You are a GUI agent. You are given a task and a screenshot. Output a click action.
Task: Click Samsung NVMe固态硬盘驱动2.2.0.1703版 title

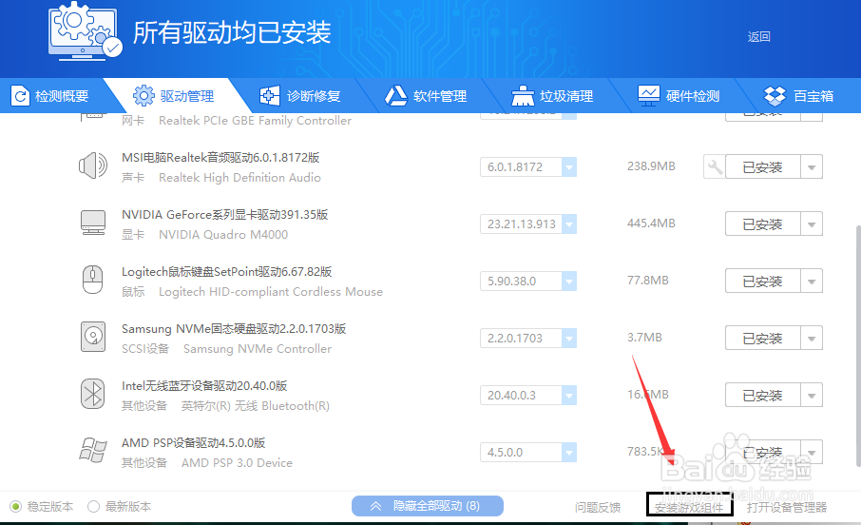(234, 329)
